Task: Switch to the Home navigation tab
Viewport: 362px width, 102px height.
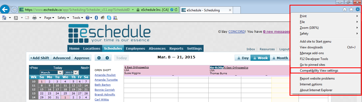Action: pos(74,48)
